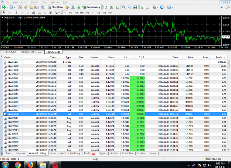Click the Profit column sort arrow

(x=225, y=58)
